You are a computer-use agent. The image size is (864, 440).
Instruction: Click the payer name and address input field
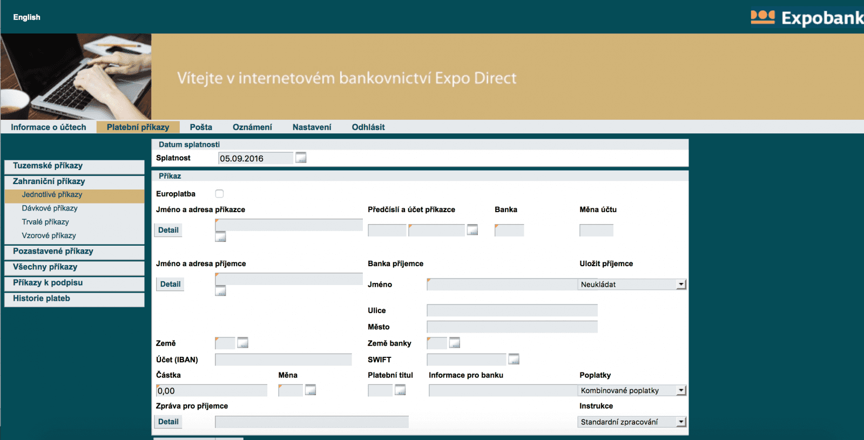pos(289,225)
